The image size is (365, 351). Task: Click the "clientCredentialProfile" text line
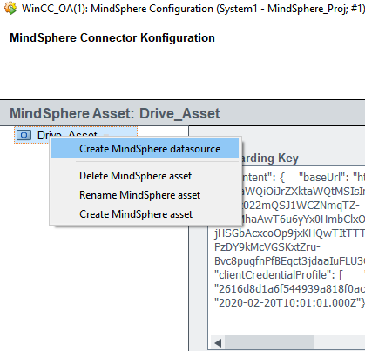pos(279,274)
